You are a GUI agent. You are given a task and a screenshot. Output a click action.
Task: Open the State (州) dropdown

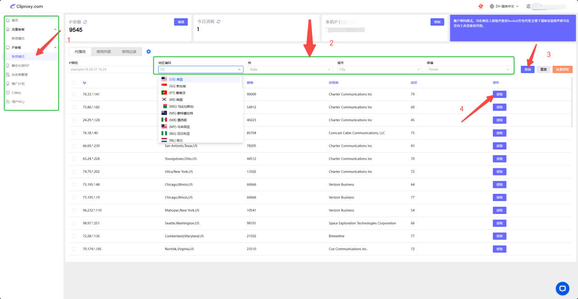tap(290, 69)
